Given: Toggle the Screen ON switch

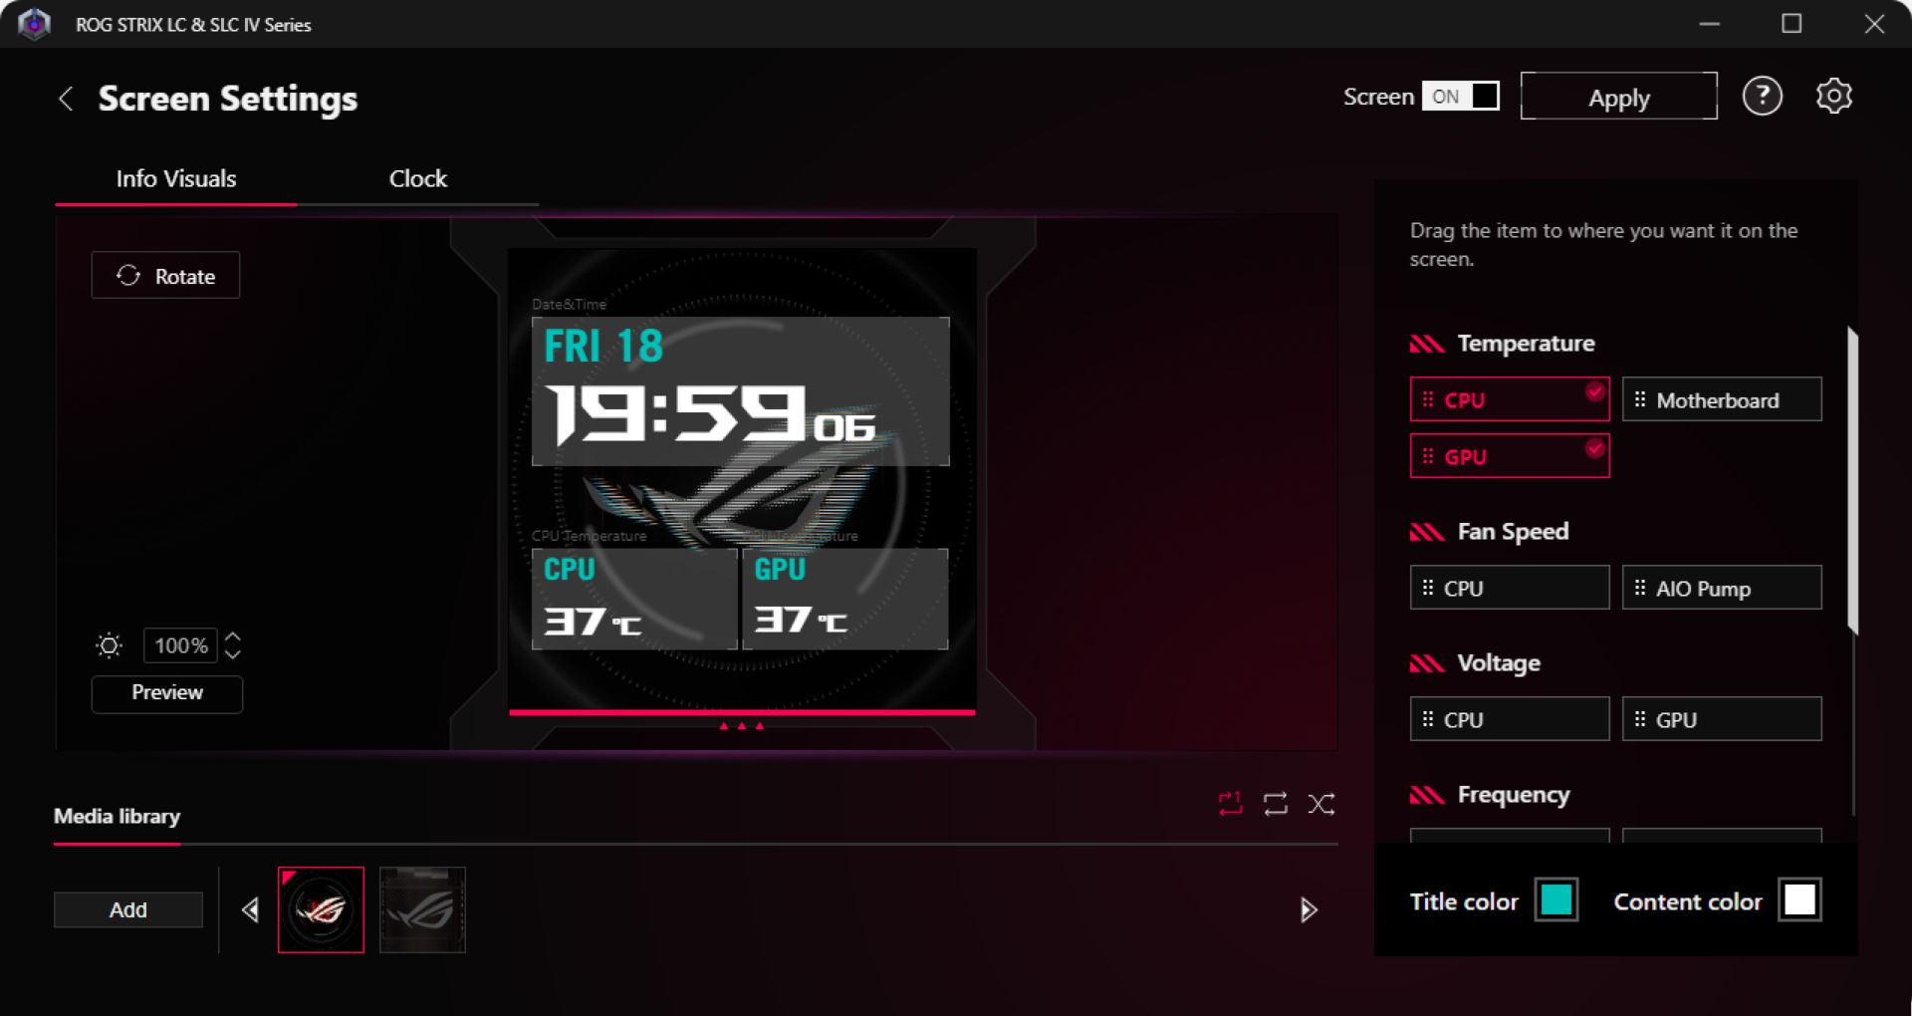Looking at the screenshot, I should 1460,97.
